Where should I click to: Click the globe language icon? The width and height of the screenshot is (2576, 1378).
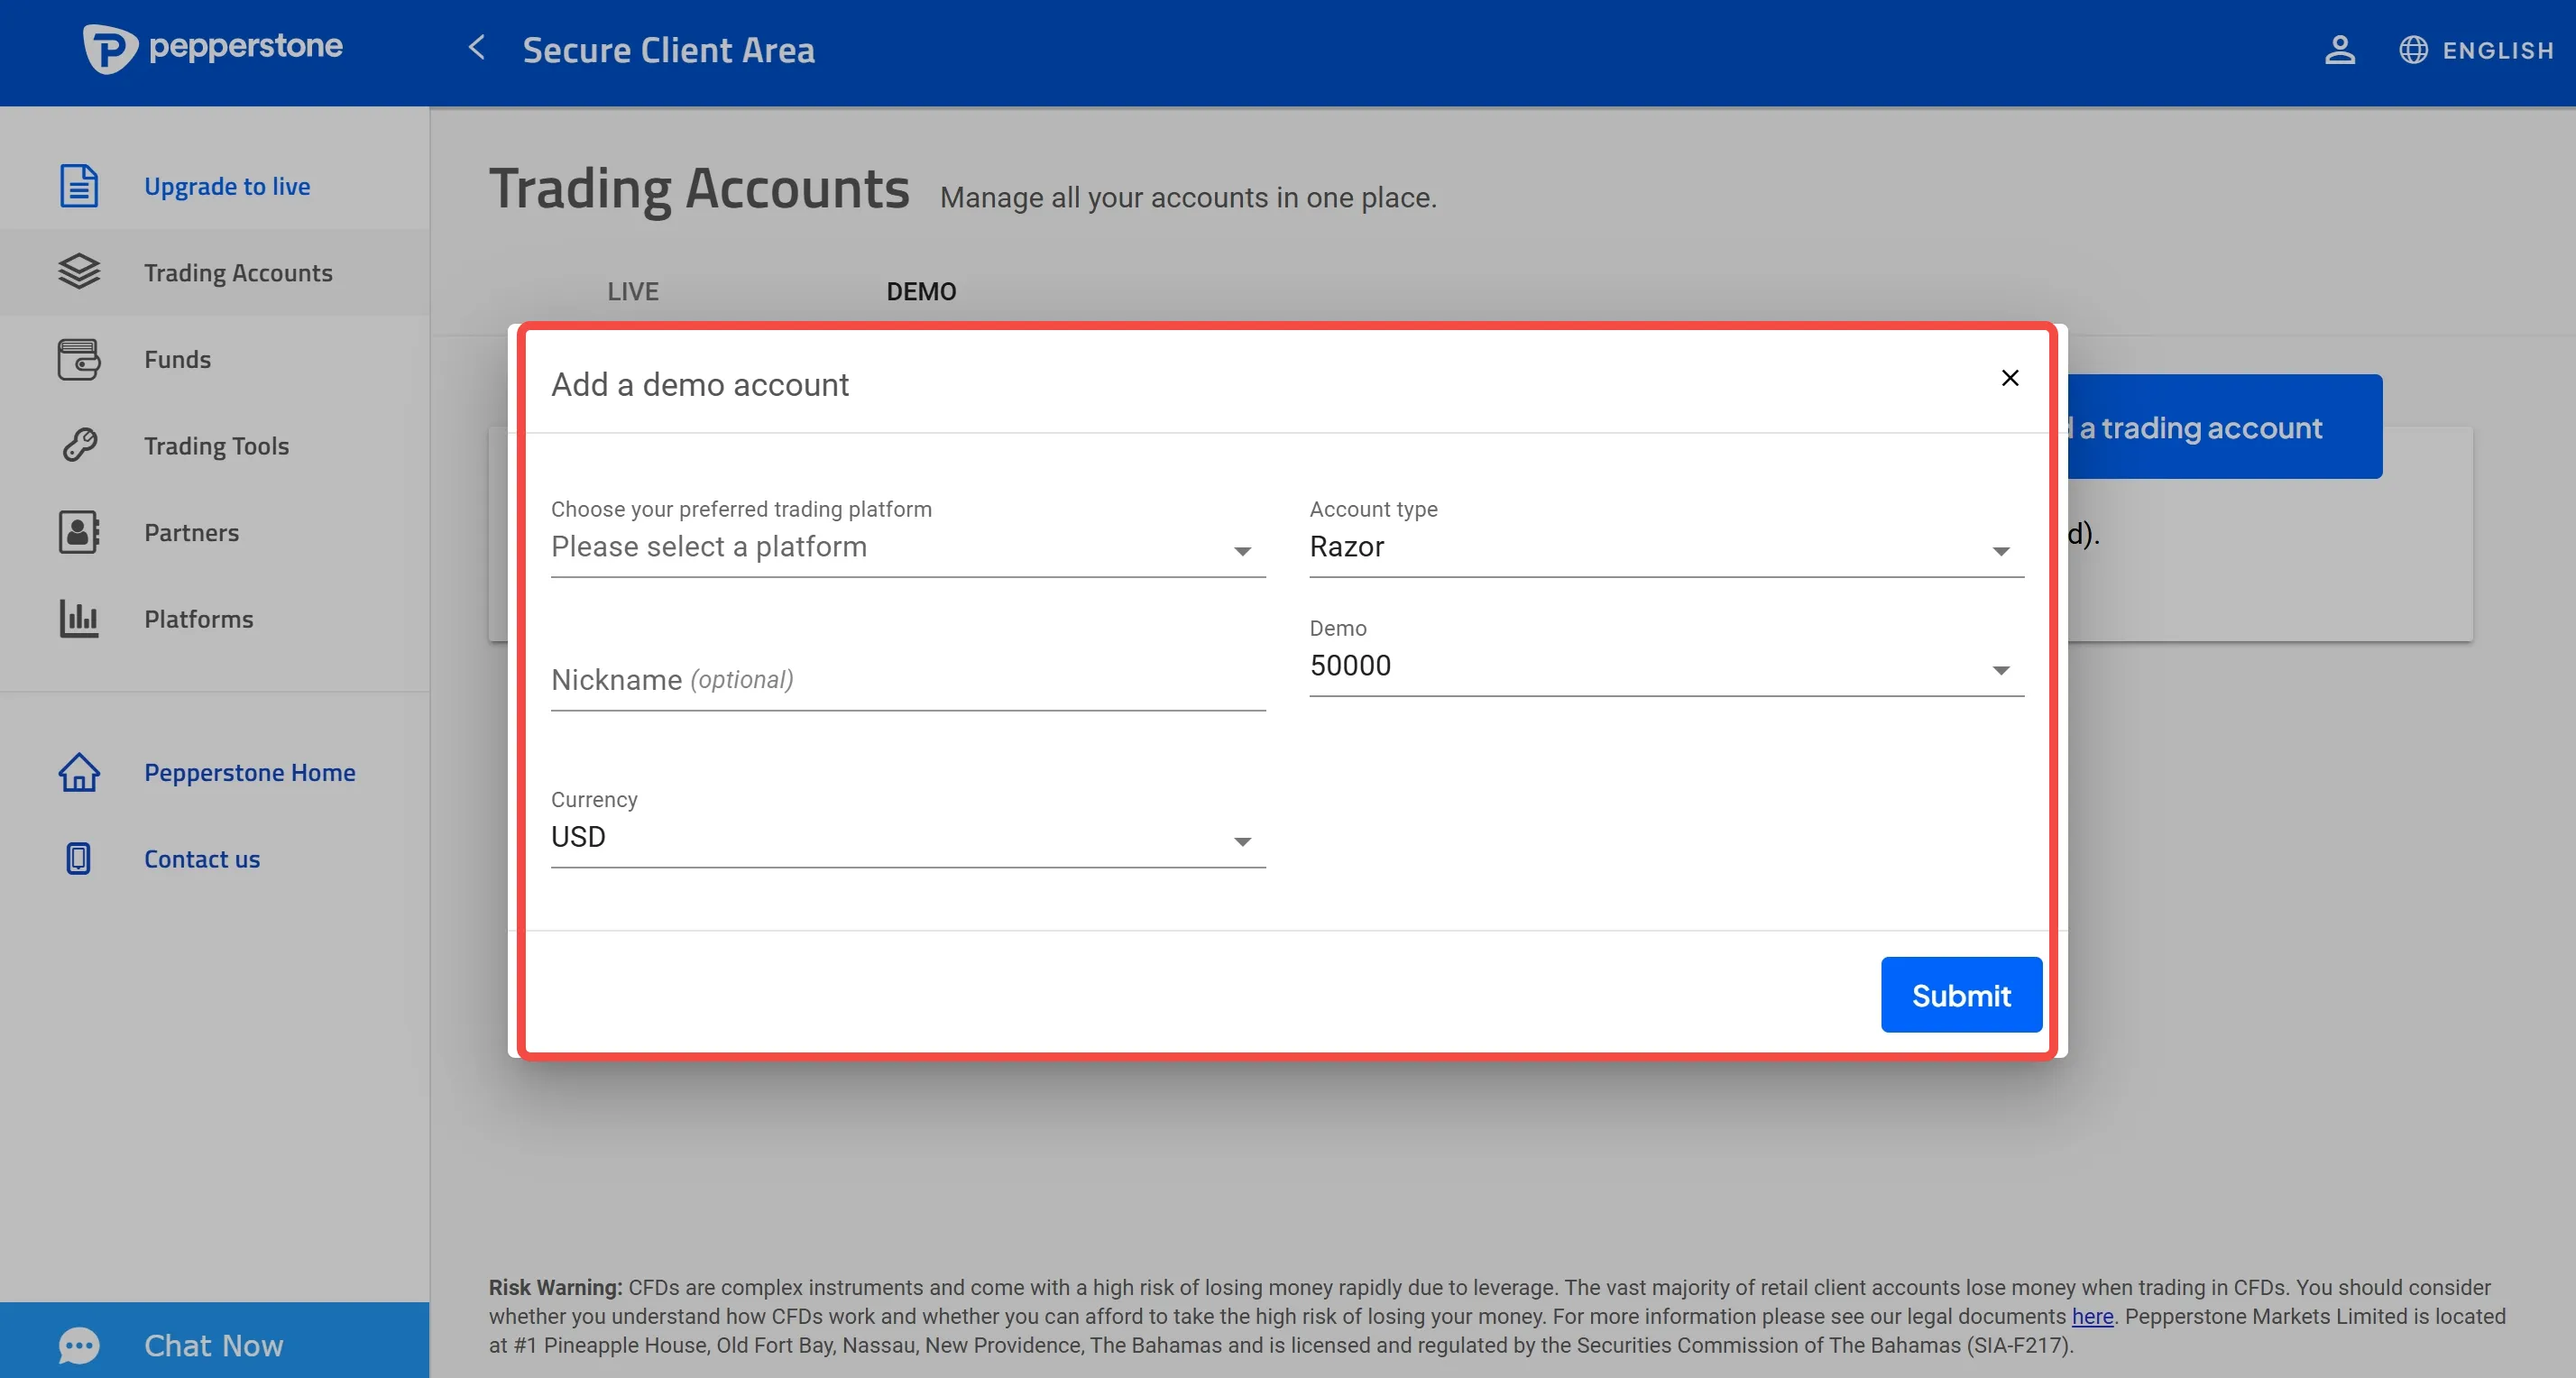[2413, 50]
